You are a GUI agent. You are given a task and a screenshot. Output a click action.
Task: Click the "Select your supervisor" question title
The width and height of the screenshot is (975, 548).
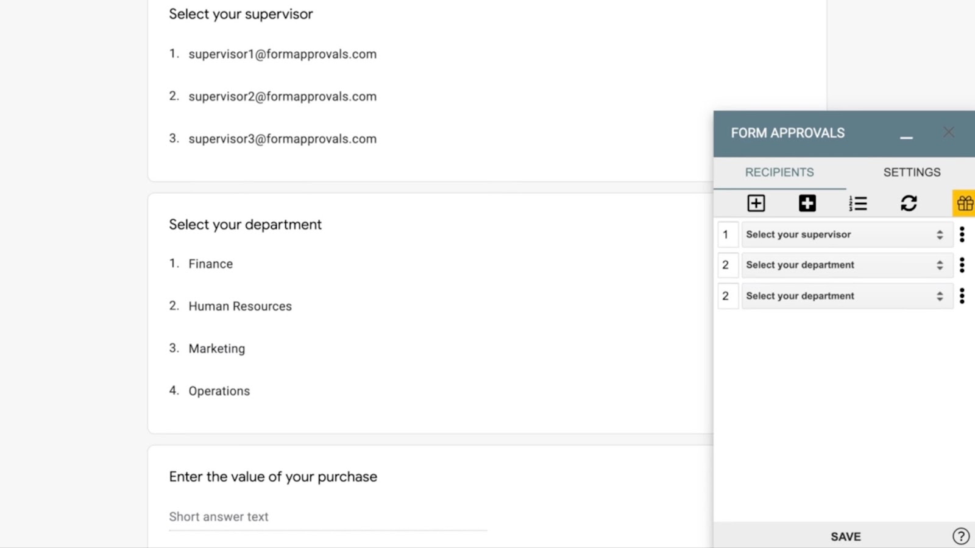coord(241,14)
